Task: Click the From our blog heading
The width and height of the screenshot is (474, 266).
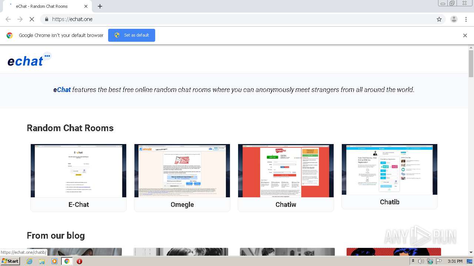Action: (56, 236)
